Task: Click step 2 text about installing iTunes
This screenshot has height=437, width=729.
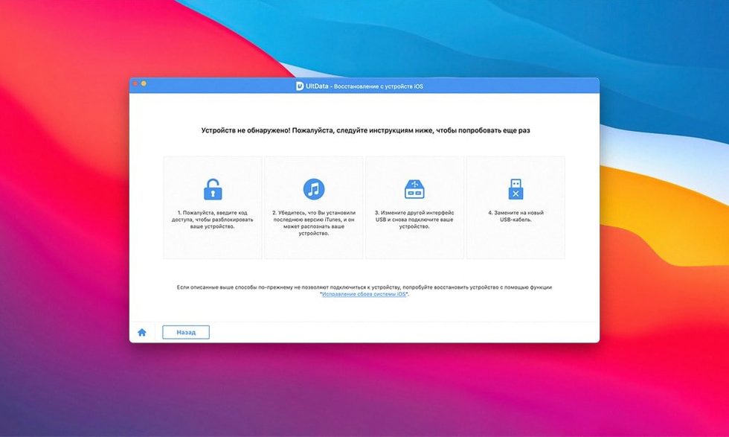Action: (x=314, y=223)
